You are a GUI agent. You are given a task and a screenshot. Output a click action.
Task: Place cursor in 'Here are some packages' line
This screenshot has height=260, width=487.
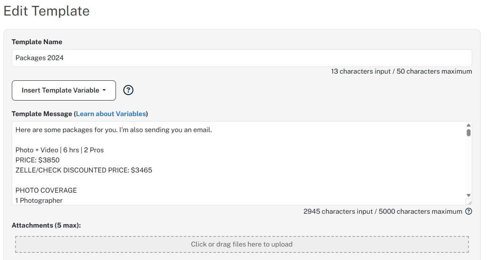coord(114,130)
